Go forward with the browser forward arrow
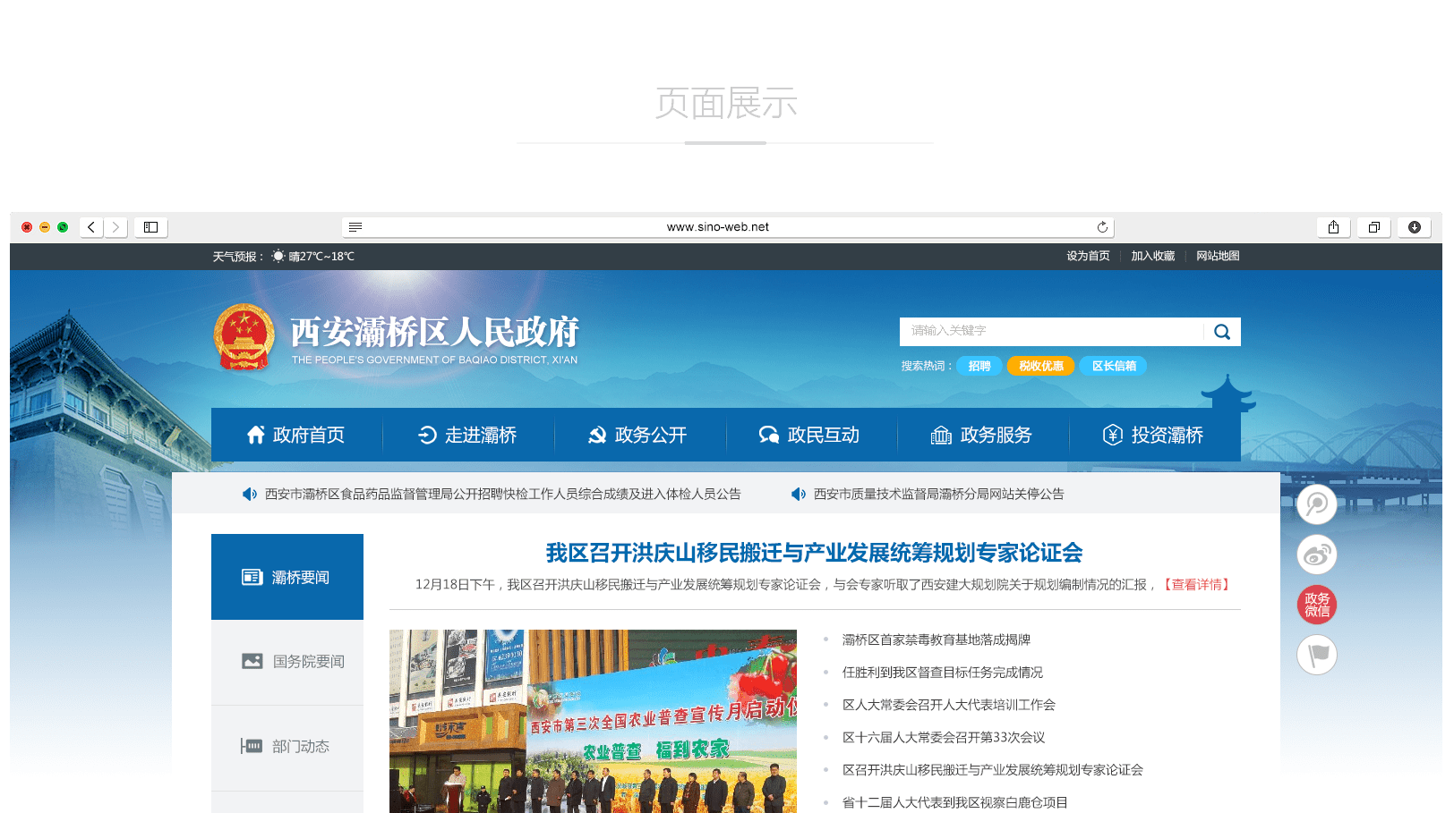The height and width of the screenshot is (813, 1454). click(x=115, y=227)
